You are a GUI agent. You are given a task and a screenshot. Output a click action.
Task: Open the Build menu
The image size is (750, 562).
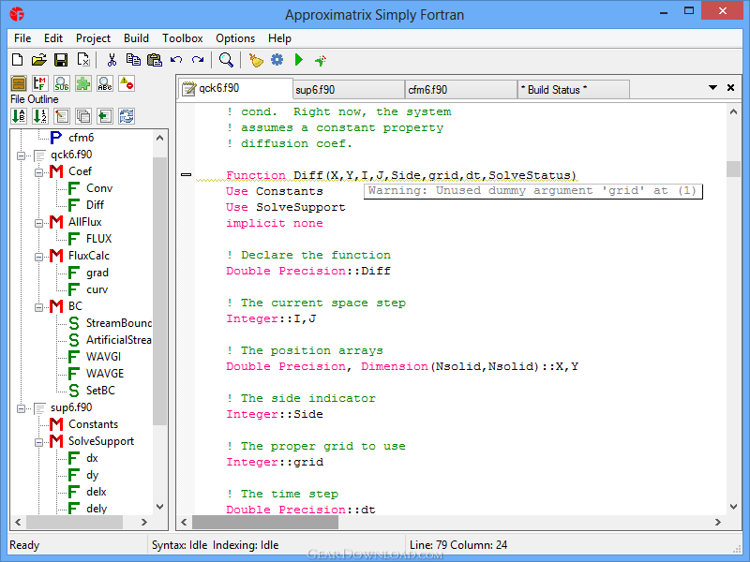pyautogui.click(x=136, y=38)
